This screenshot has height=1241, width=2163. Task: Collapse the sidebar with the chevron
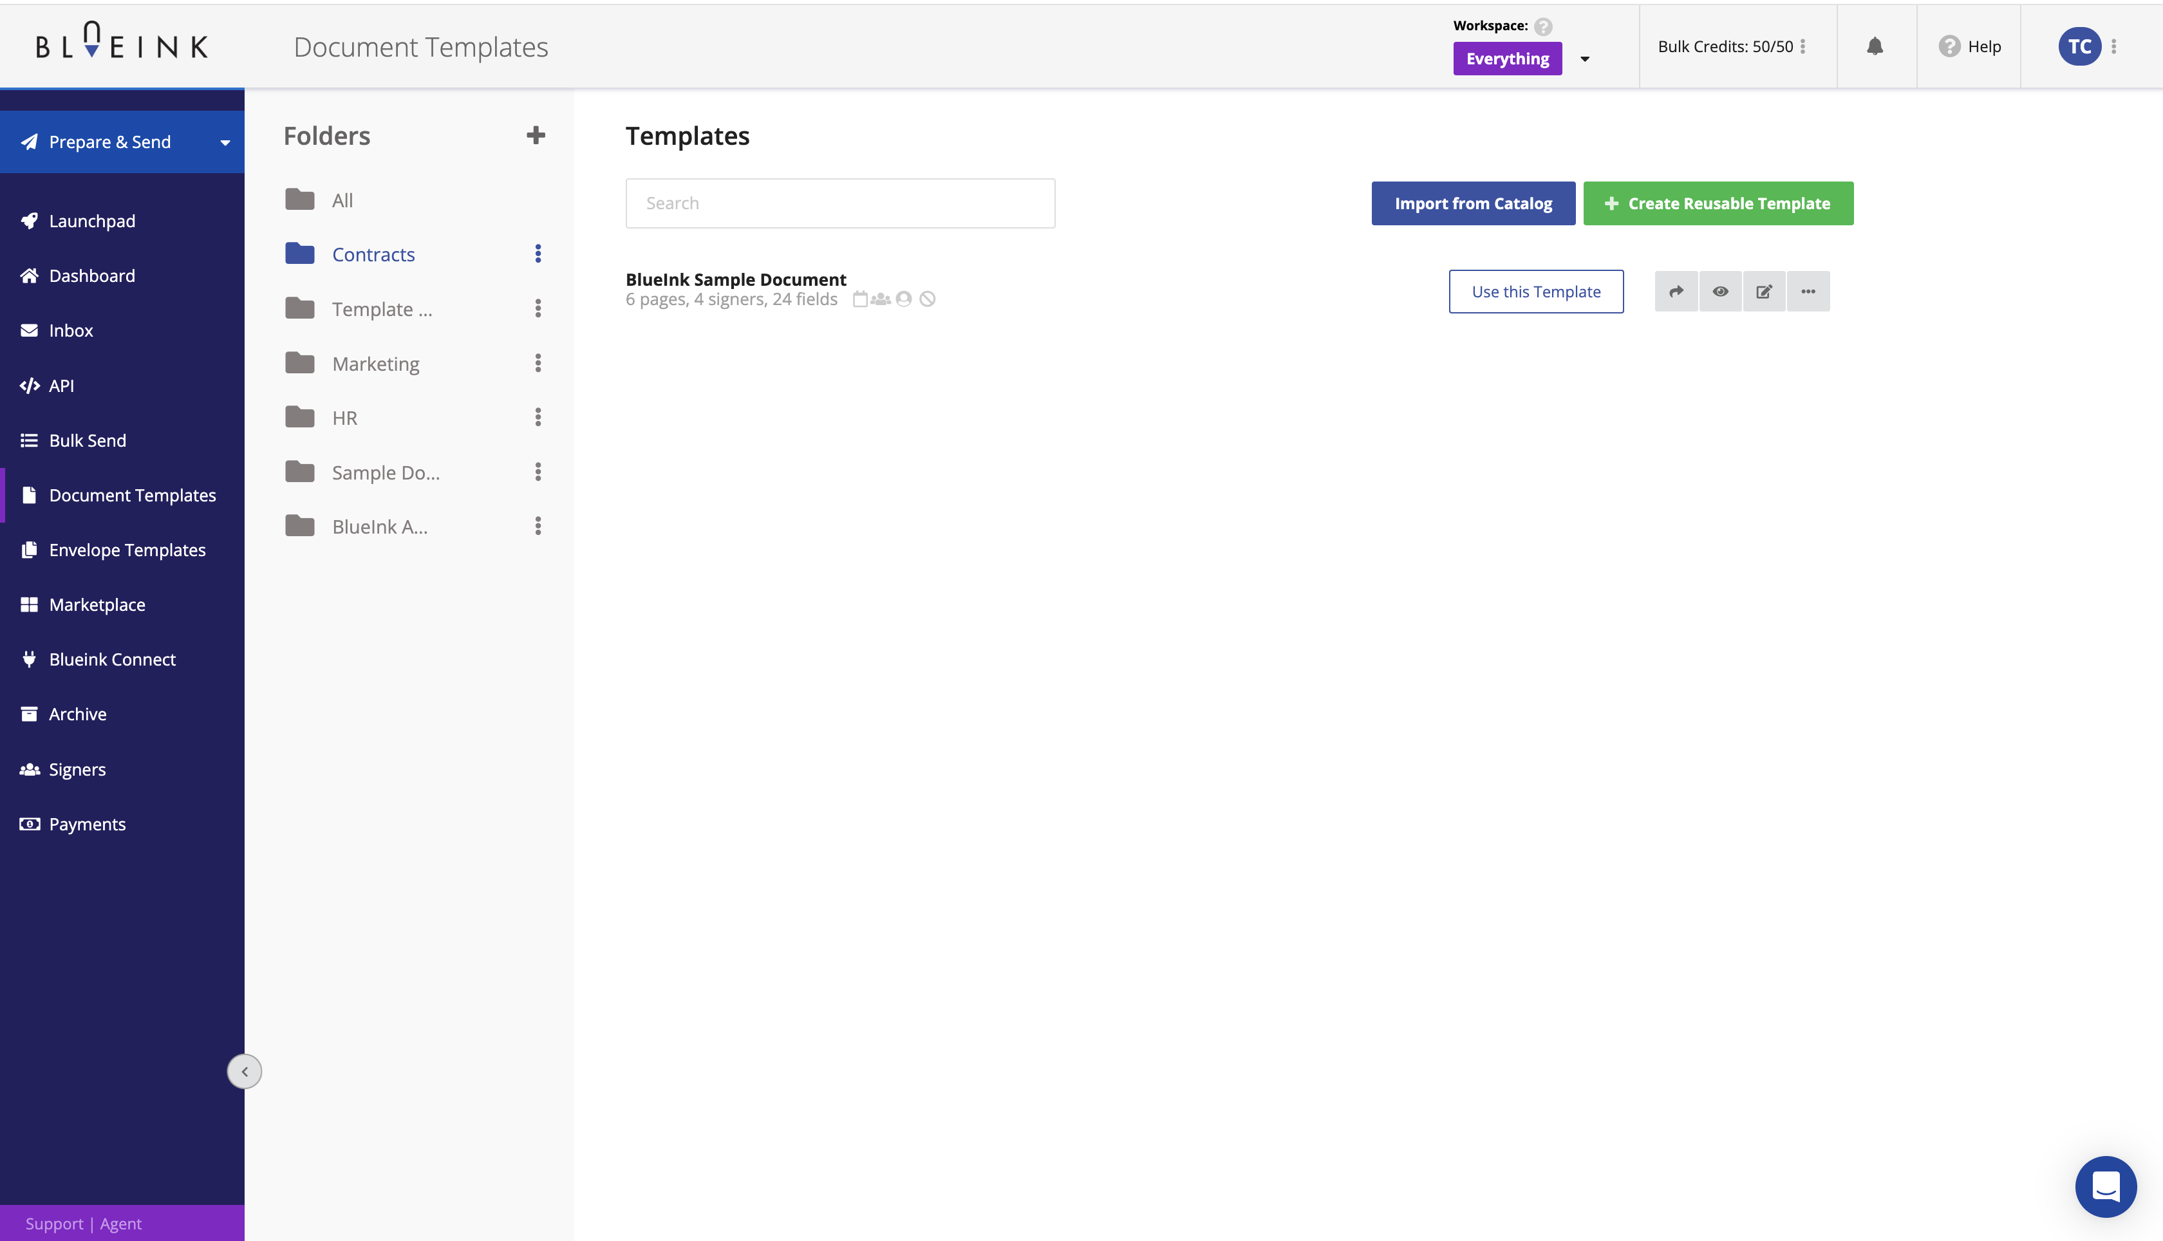click(x=245, y=1071)
